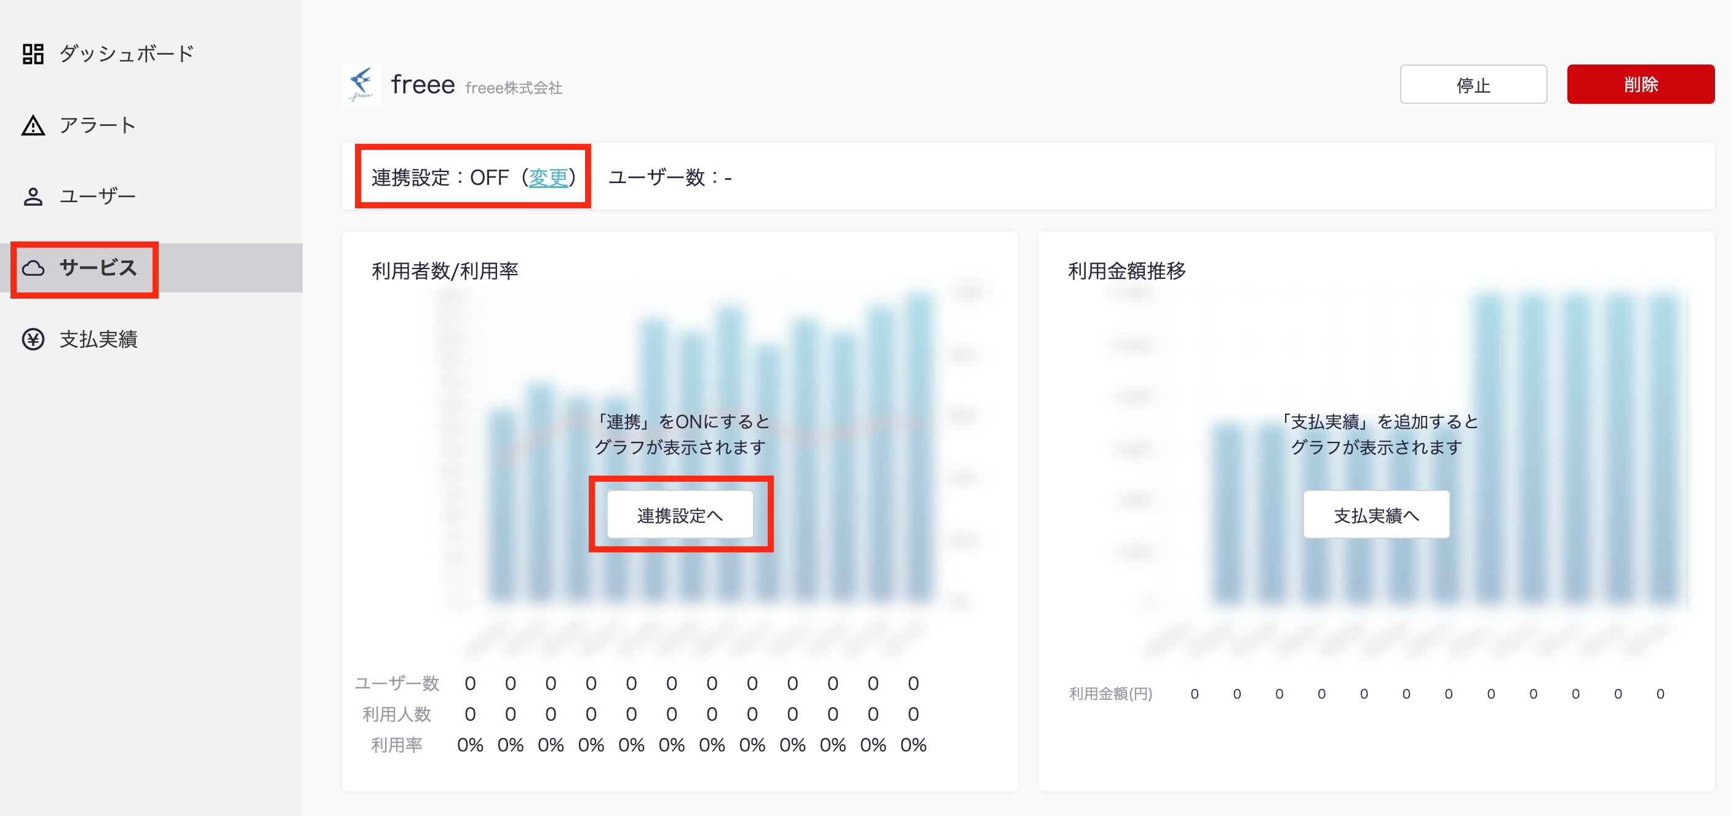Click the alert warning triangle icon
The image size is (1731, 816).
(x=33, y=125)
